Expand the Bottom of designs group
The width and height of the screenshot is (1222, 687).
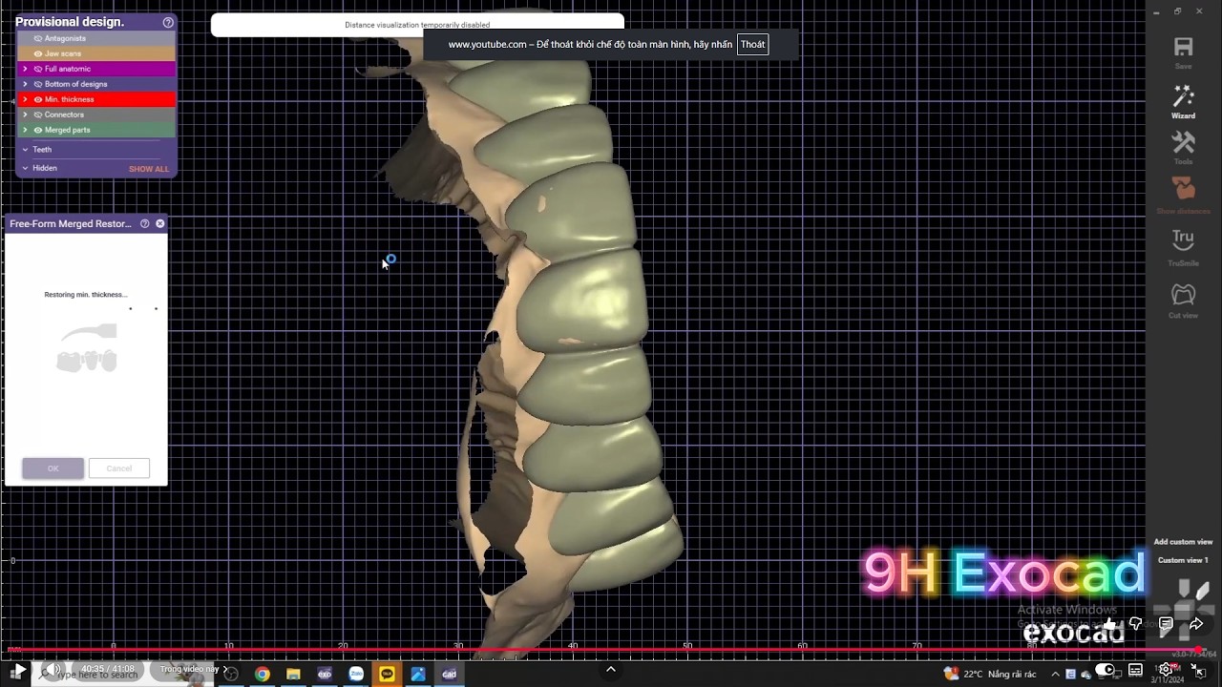click(25, 84)
